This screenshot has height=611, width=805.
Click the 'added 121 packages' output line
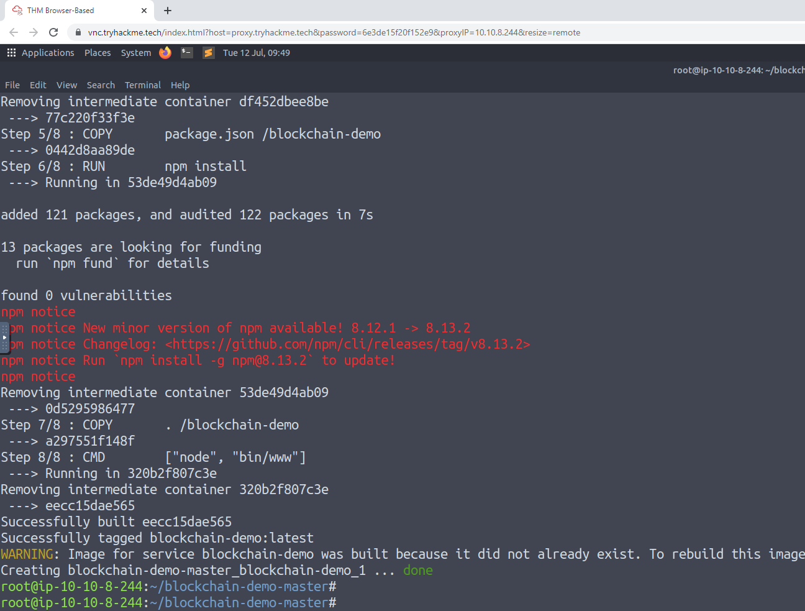(187, 215)
